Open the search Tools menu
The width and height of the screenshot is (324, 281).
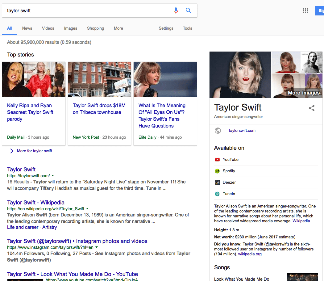(187, 28)
